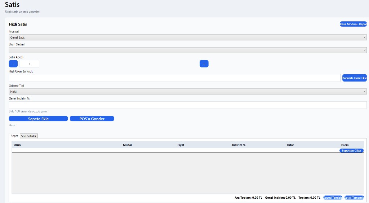369x203 pixels.
Task: Click the Sepetten Cikar button
Action: coord(351,150)
